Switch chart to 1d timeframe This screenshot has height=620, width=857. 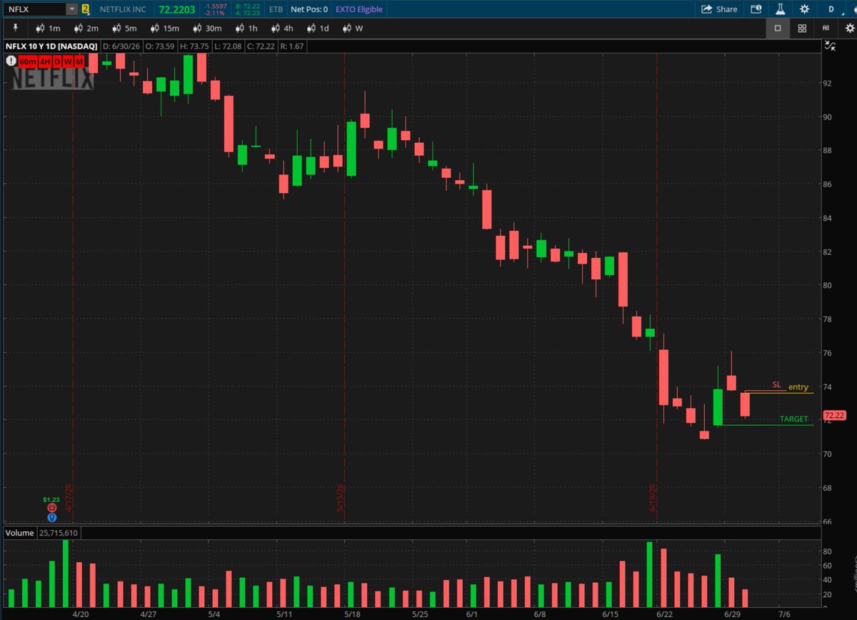(318, 29)
